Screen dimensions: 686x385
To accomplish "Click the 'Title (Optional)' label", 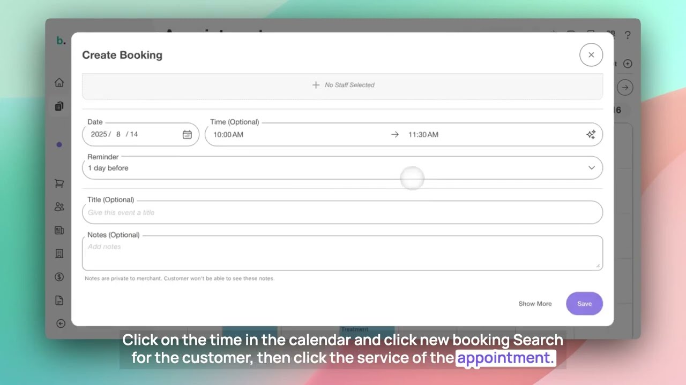I will (111, 199).
